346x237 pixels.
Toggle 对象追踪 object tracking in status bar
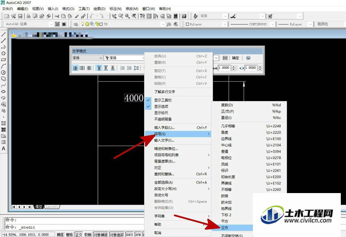tap(117, 235)
